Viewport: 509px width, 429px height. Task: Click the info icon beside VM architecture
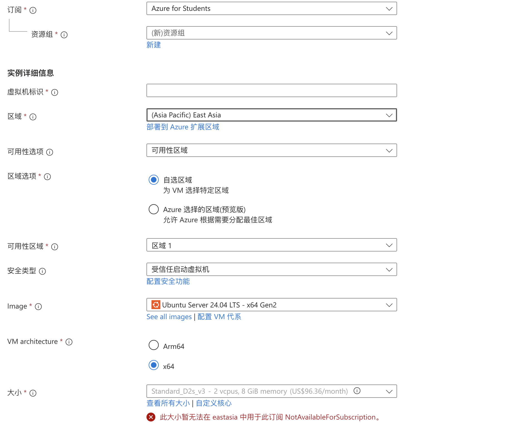pyautogui.click(x=69, y=342)
